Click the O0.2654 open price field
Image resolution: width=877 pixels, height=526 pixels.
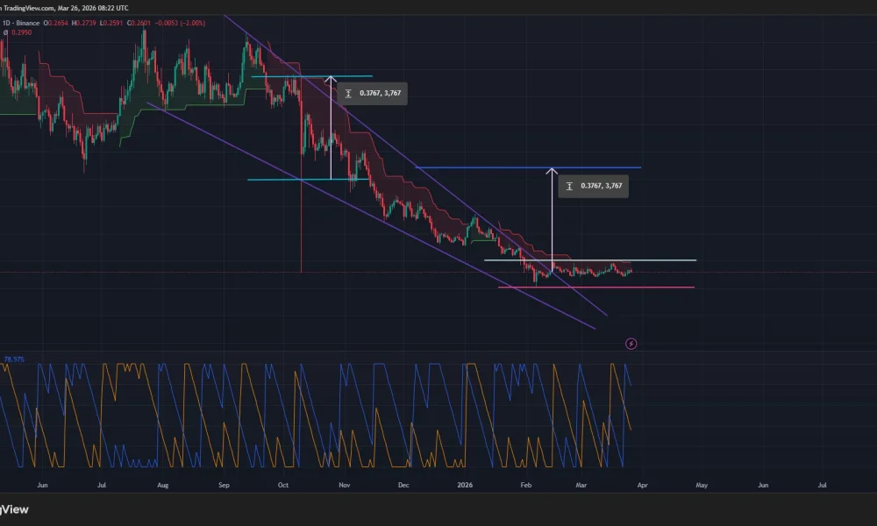tap(54, 23)
